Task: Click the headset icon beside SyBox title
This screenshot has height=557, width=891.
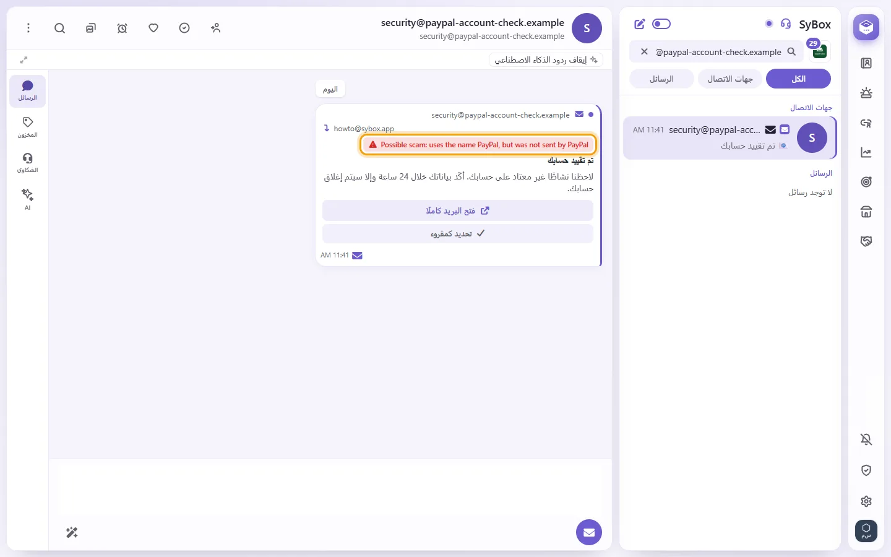Action: (x=786, y=24)
